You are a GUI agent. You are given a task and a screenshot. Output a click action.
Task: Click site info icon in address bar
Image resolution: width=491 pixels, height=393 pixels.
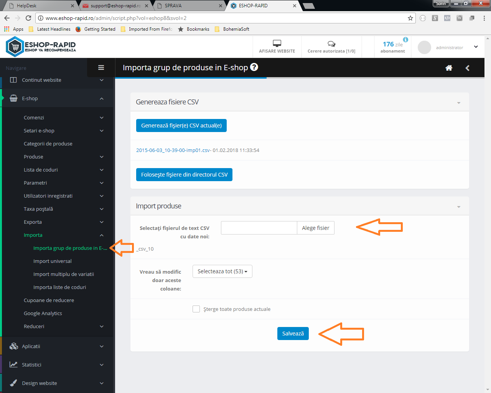[40, 18]
